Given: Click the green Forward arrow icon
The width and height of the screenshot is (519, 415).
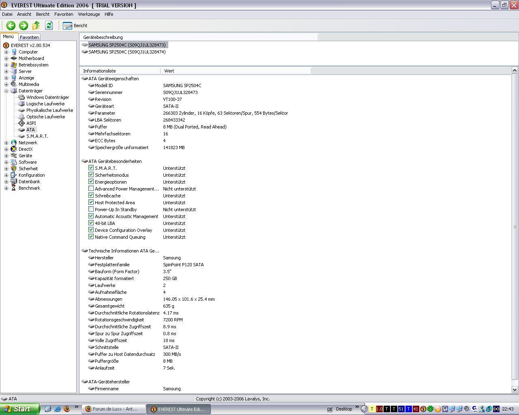Looking at the screenshot, I should pyautogui.click(x=24, y=26).
